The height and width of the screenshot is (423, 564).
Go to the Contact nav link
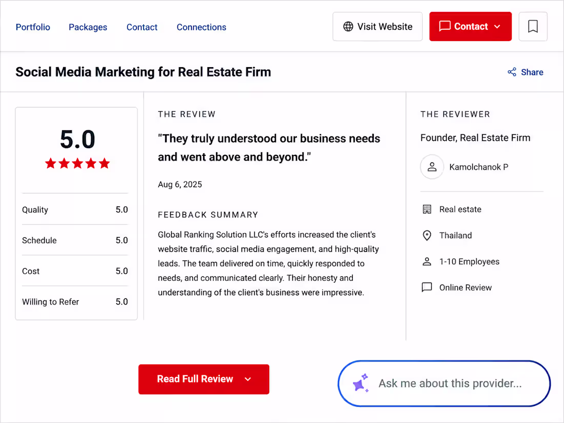click(x=142, y=27)
